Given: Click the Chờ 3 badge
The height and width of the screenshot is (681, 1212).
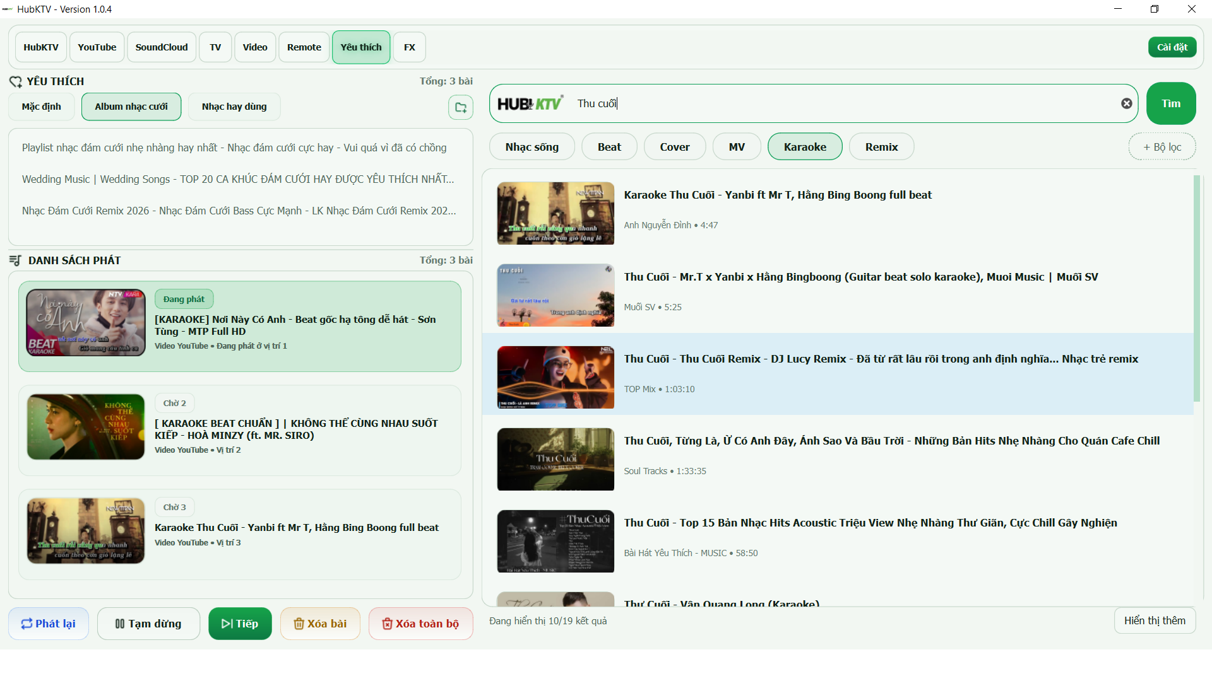Looking at the screenshot, I should point(175,507).
